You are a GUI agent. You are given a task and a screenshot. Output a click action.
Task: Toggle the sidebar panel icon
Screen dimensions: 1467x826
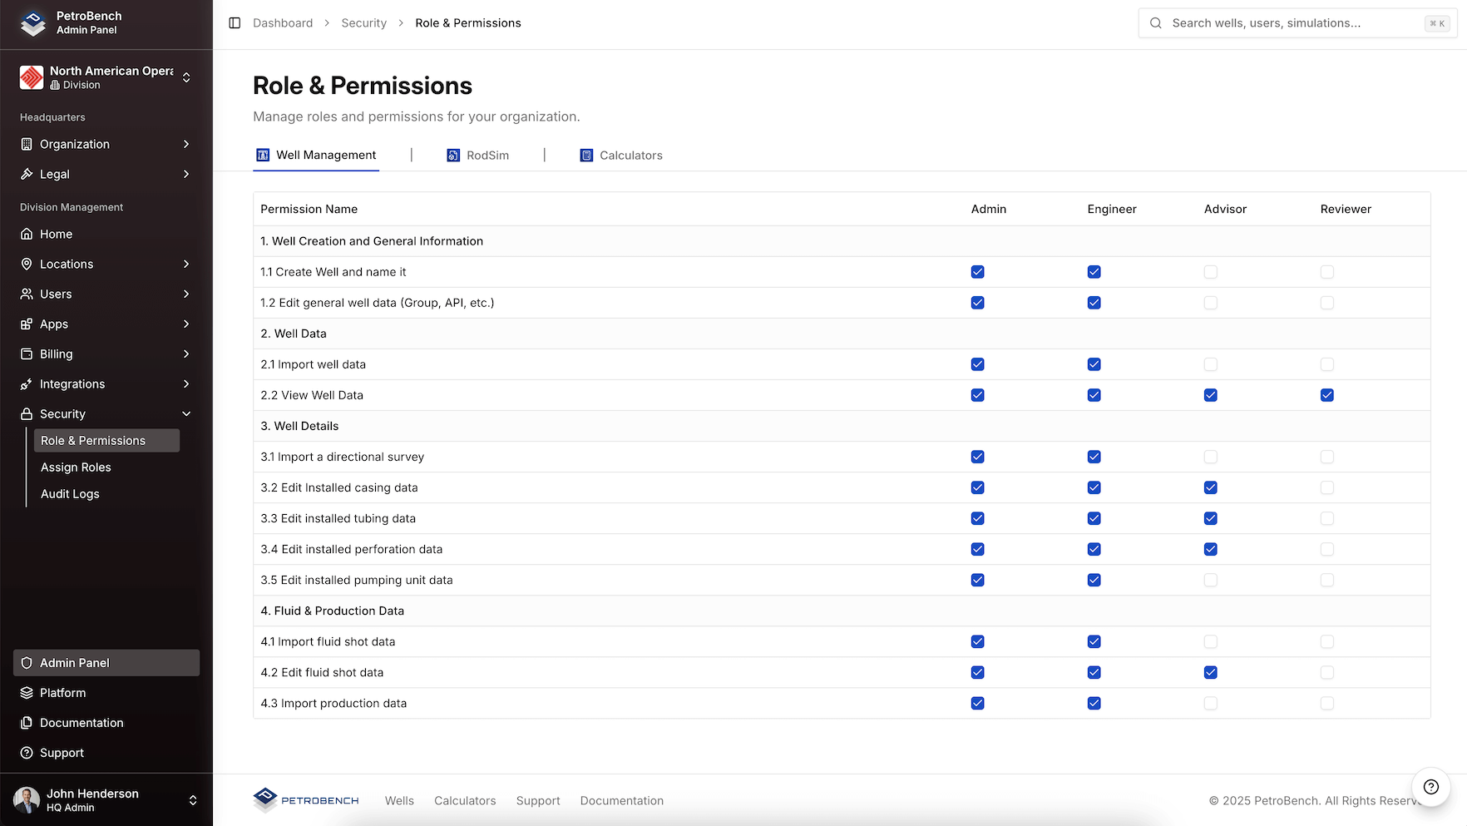(x=235, y=23)
